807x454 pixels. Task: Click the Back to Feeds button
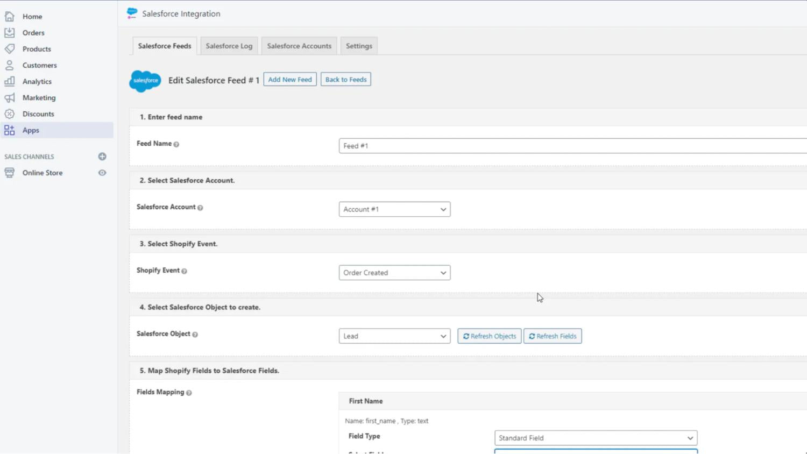point(346,80)
